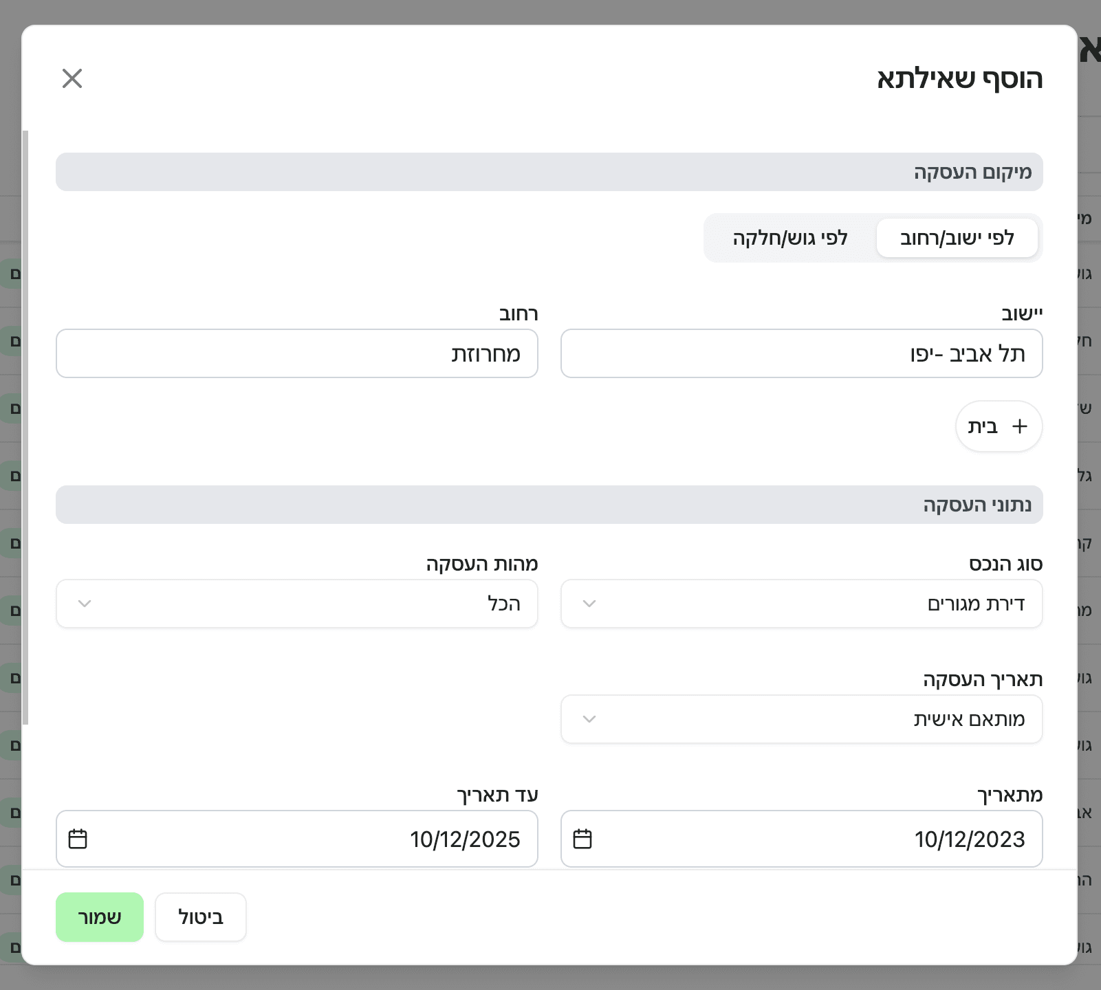Expand the סוג הנכס dropdown chevron
This screenshot has width=1101, height=990.
pyautogui.click(x=589, y=604)
